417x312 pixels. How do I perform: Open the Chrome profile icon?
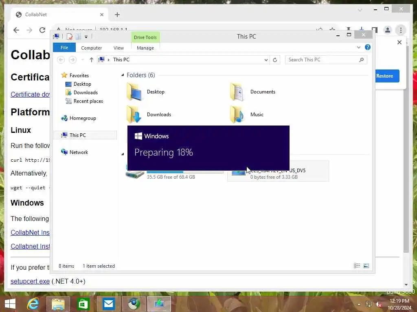[x=388, y=30]
